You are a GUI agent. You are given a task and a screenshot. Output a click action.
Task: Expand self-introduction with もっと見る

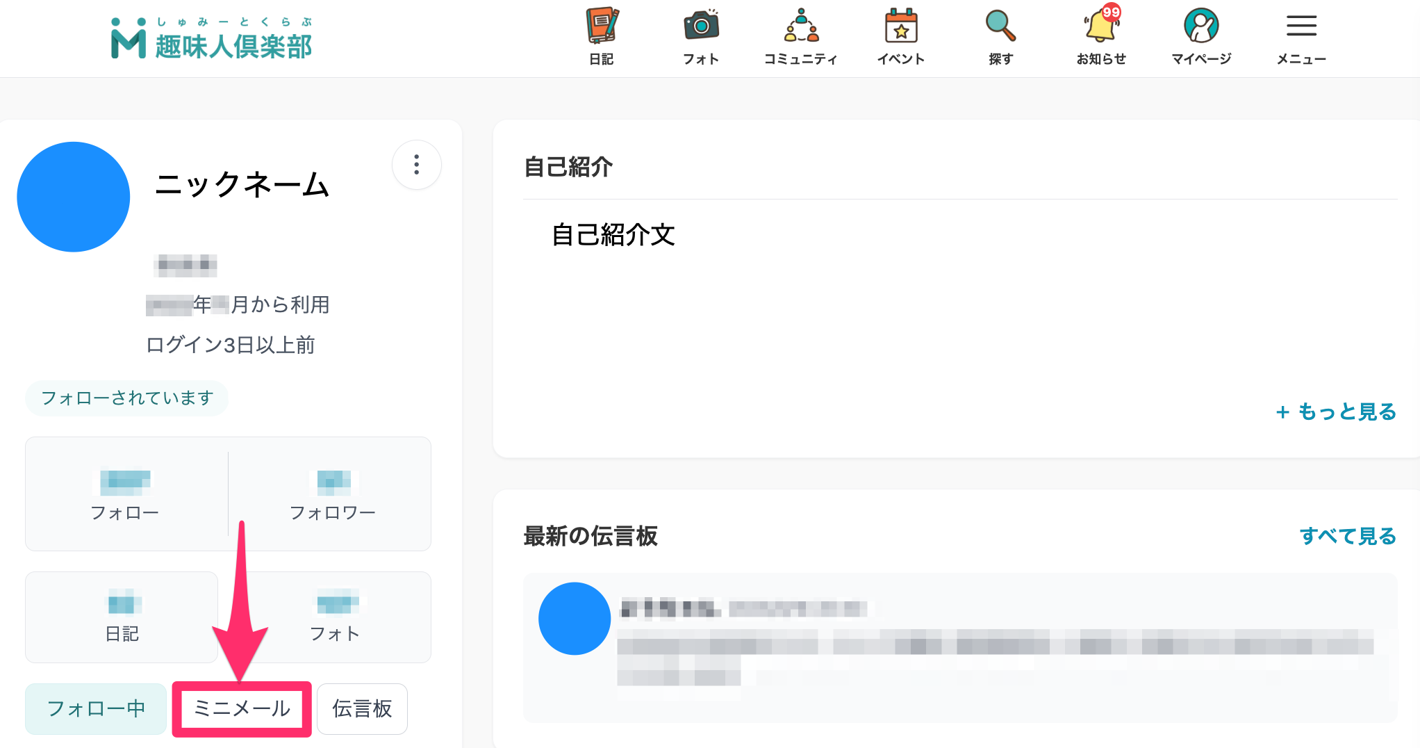[1335, 412]
